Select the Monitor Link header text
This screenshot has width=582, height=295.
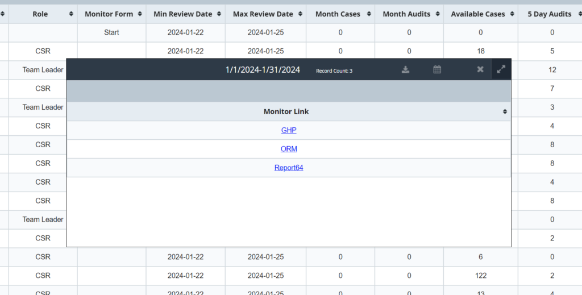[x=286, y=112]
